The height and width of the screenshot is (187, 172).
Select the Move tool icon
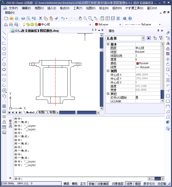(x=168, y=59)
